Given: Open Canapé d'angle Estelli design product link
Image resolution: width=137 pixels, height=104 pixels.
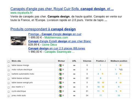Looking at the screenshot, I should pos(59,41).
